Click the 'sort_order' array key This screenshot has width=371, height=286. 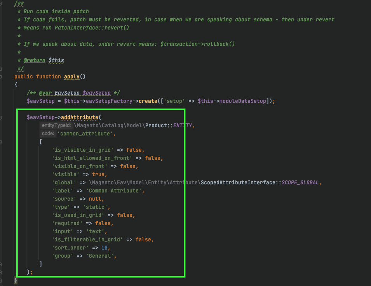(x=70, y=248)
